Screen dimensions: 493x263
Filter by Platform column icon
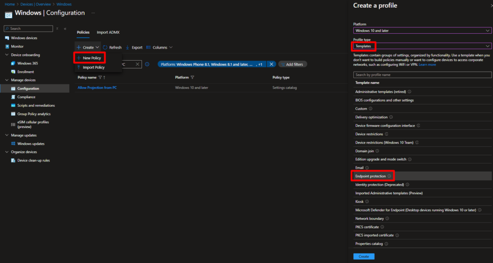point(193,77)
